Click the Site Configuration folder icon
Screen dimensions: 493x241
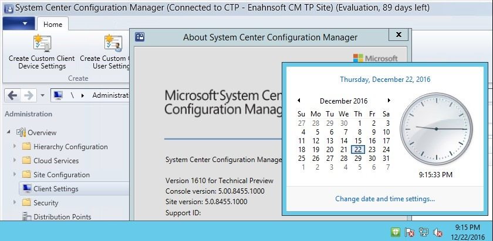tap(27, 174)
